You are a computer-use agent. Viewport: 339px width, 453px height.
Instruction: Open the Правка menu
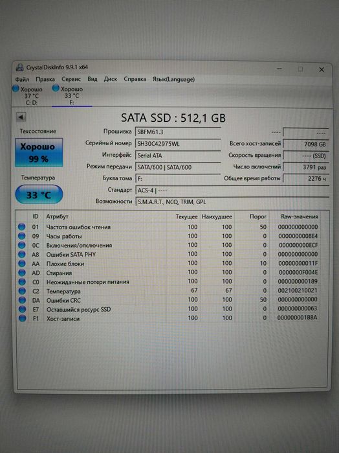coord(45,79)
